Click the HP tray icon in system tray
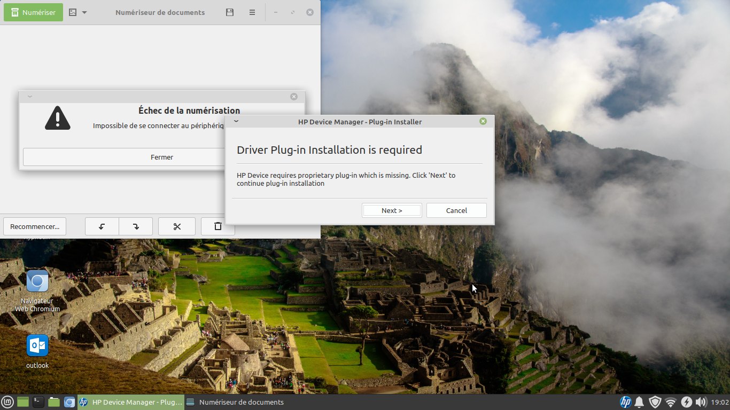730x410 pixels. click(625, 402)
